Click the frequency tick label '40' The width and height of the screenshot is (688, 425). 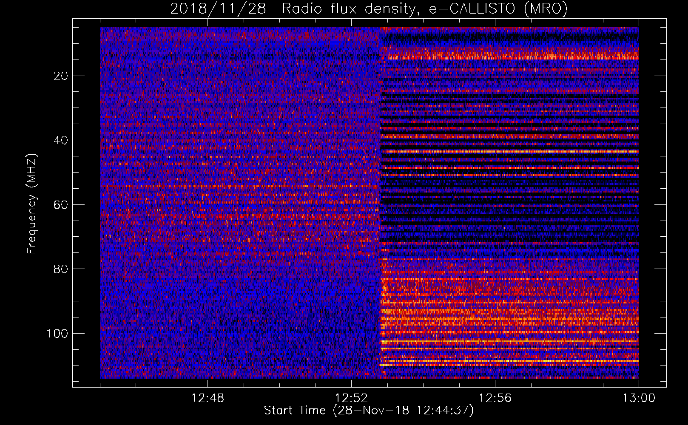tap(61, 140)
